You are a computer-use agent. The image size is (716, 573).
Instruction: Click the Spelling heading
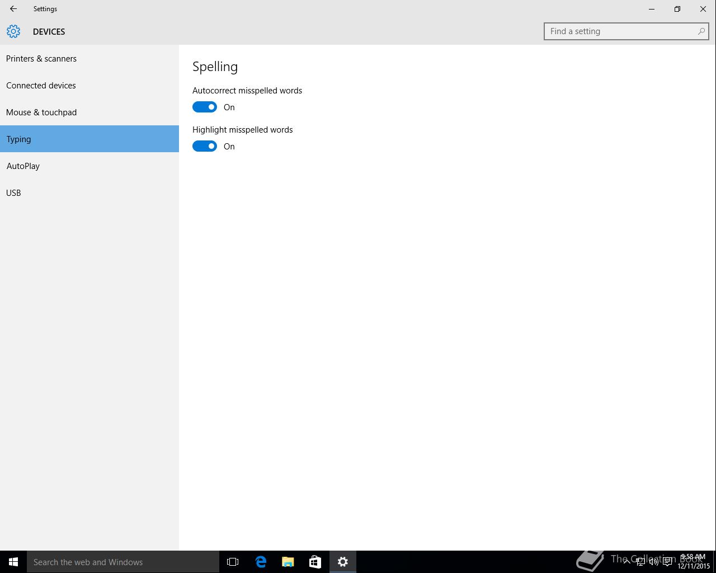tap(215, 67)
